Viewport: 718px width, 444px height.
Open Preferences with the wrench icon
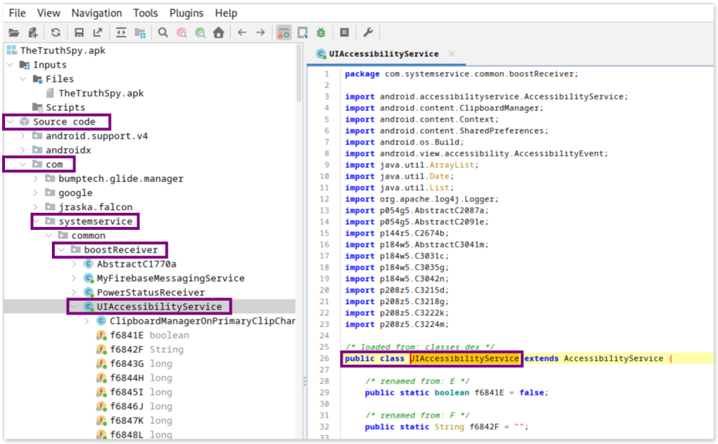click(368, 33)
